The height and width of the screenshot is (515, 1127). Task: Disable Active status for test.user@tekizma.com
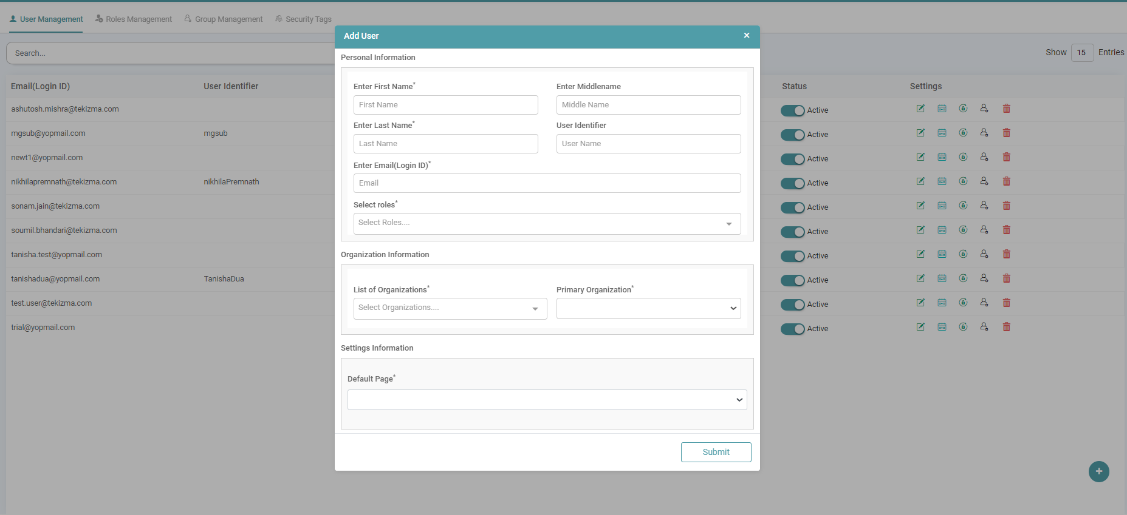coord(792,305)
